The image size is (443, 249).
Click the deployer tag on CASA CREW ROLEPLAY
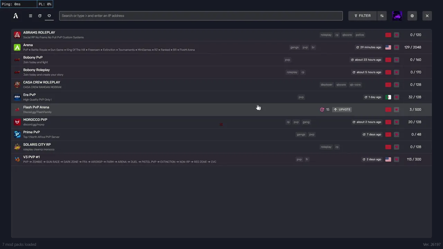click(x=326, y=84)
